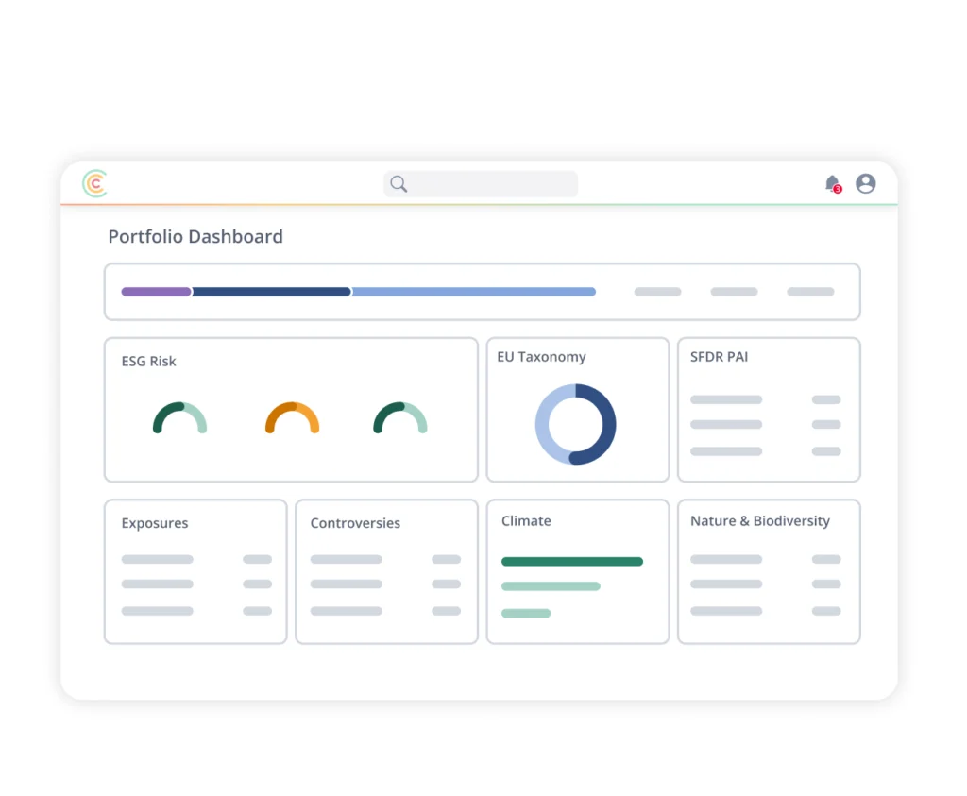
Task: Open the SFDR PAI card
Action: coord(768,409)
